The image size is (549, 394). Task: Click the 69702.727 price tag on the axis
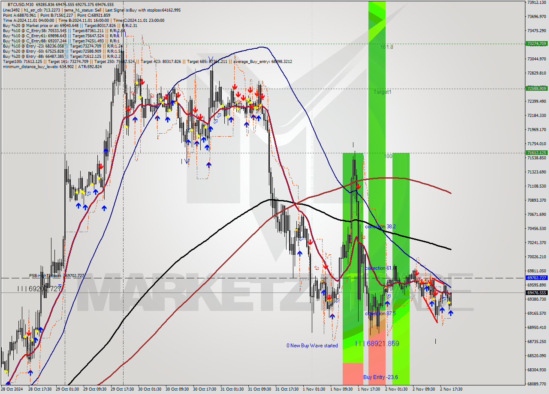[x=536, y=278]
